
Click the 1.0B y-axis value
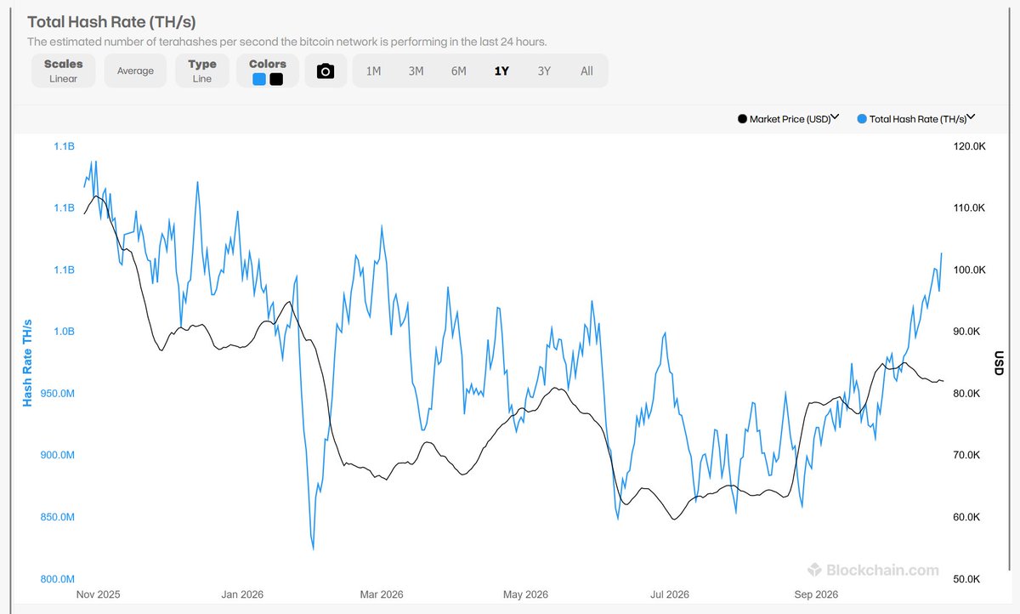(64, 332)
